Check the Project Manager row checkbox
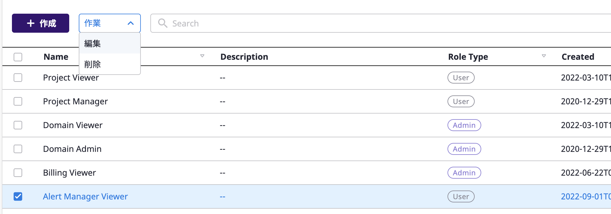The image size is (611, 214). (x=18, y=101)
